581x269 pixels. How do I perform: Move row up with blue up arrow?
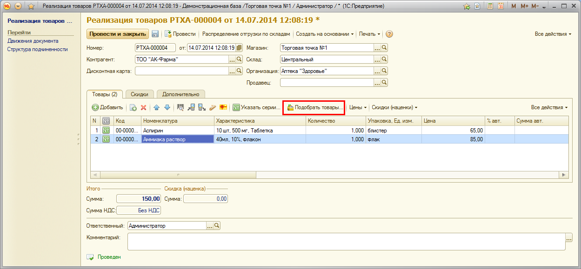(x=156, y=107)
